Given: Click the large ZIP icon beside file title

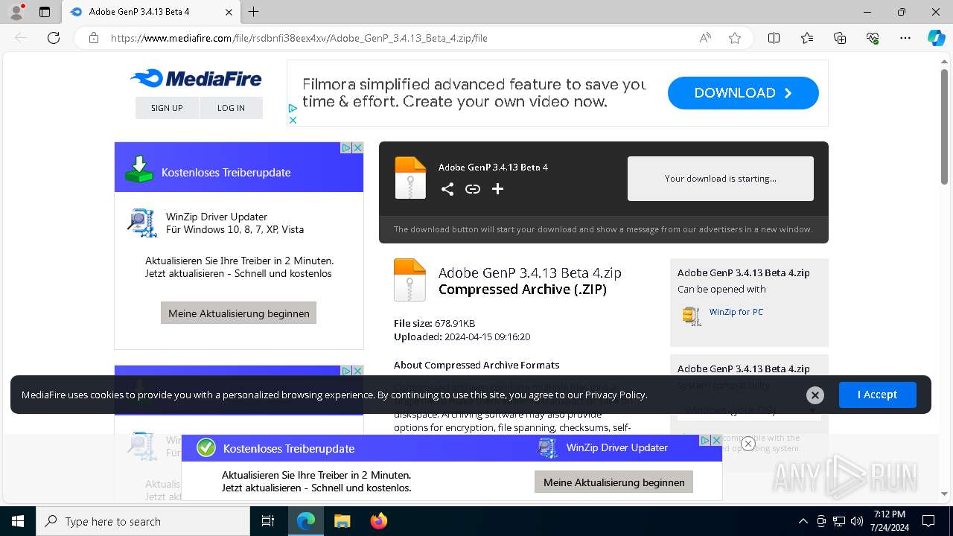Looking at the screenshot, I should click(x=409, y=280).
